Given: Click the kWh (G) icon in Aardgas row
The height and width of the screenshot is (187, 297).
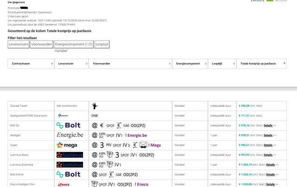Looking at the screenshot, I should 102,135.
